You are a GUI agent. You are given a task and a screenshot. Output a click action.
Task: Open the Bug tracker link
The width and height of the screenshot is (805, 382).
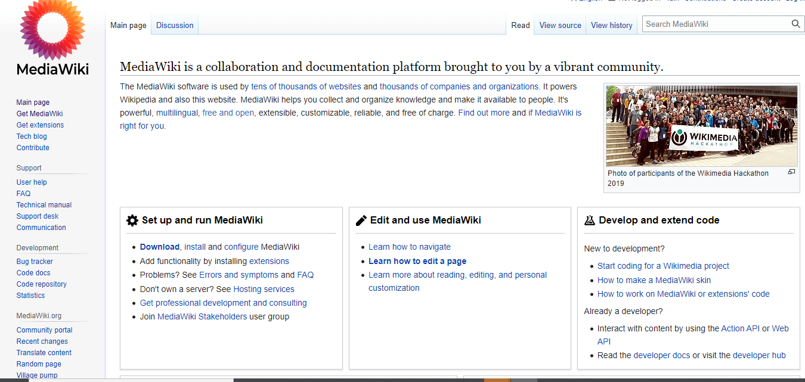pos(35,262)
